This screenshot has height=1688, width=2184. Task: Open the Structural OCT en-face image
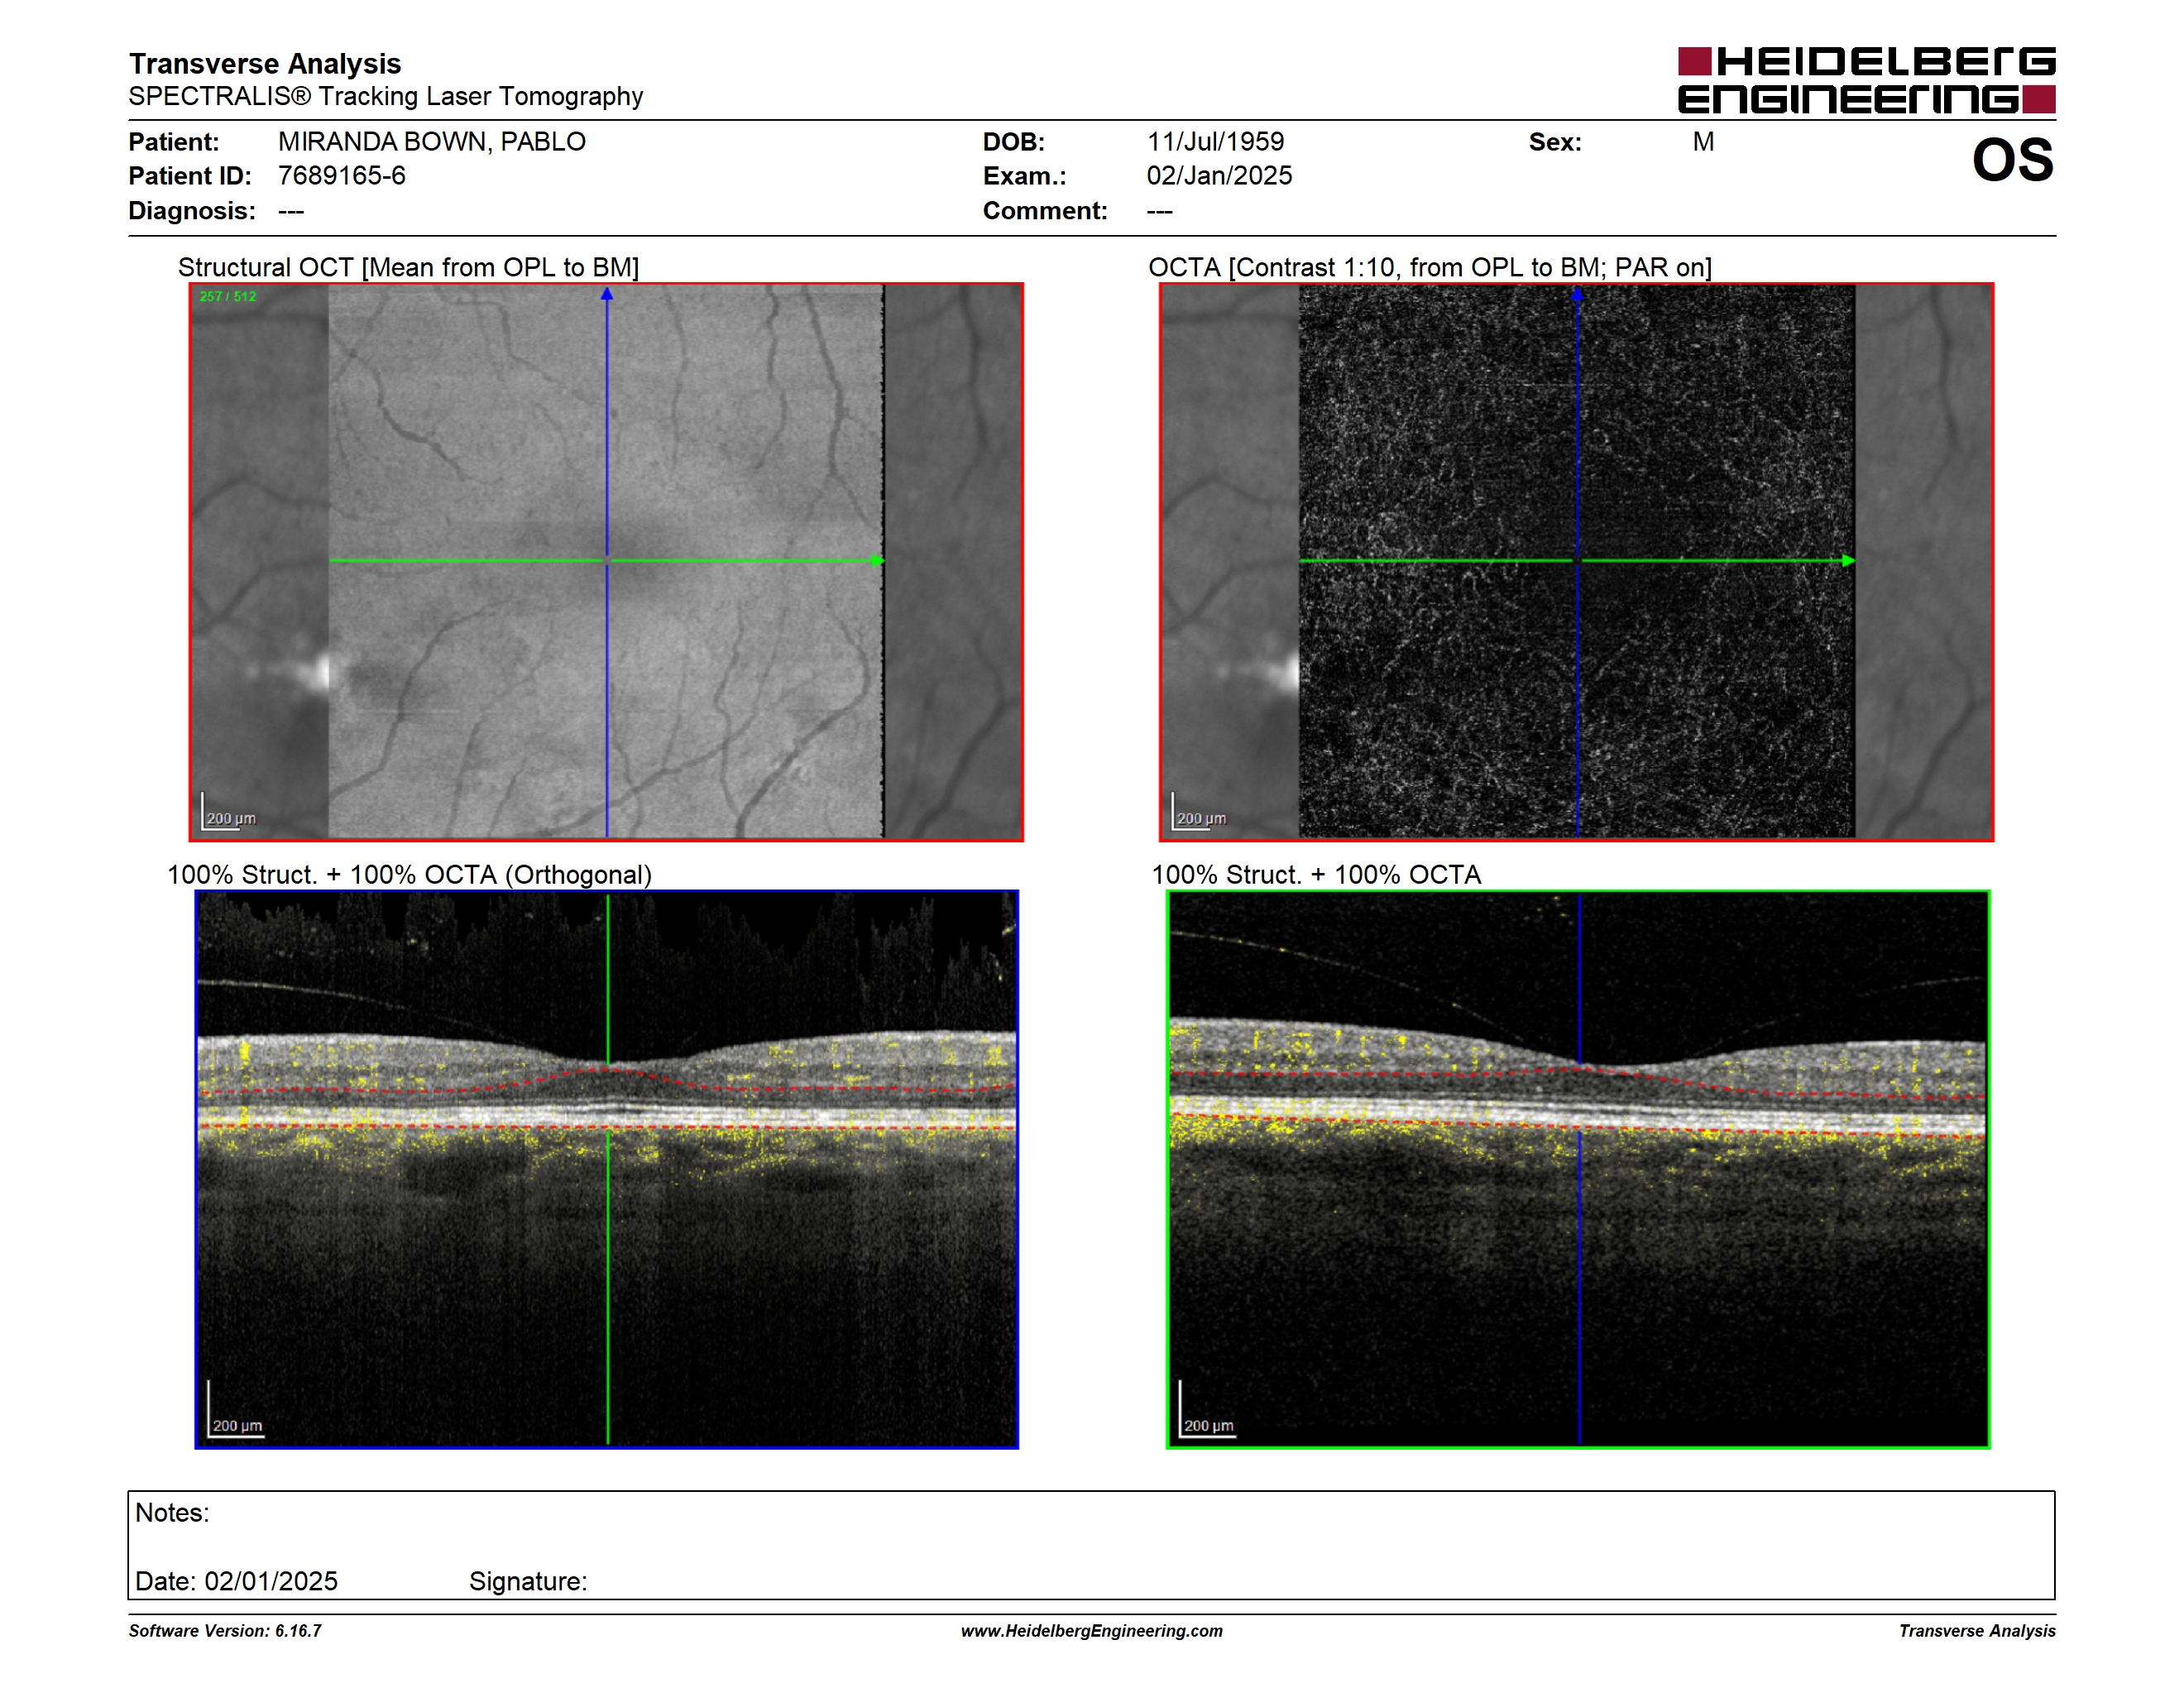pyautogui.click(x=606, y=562)
